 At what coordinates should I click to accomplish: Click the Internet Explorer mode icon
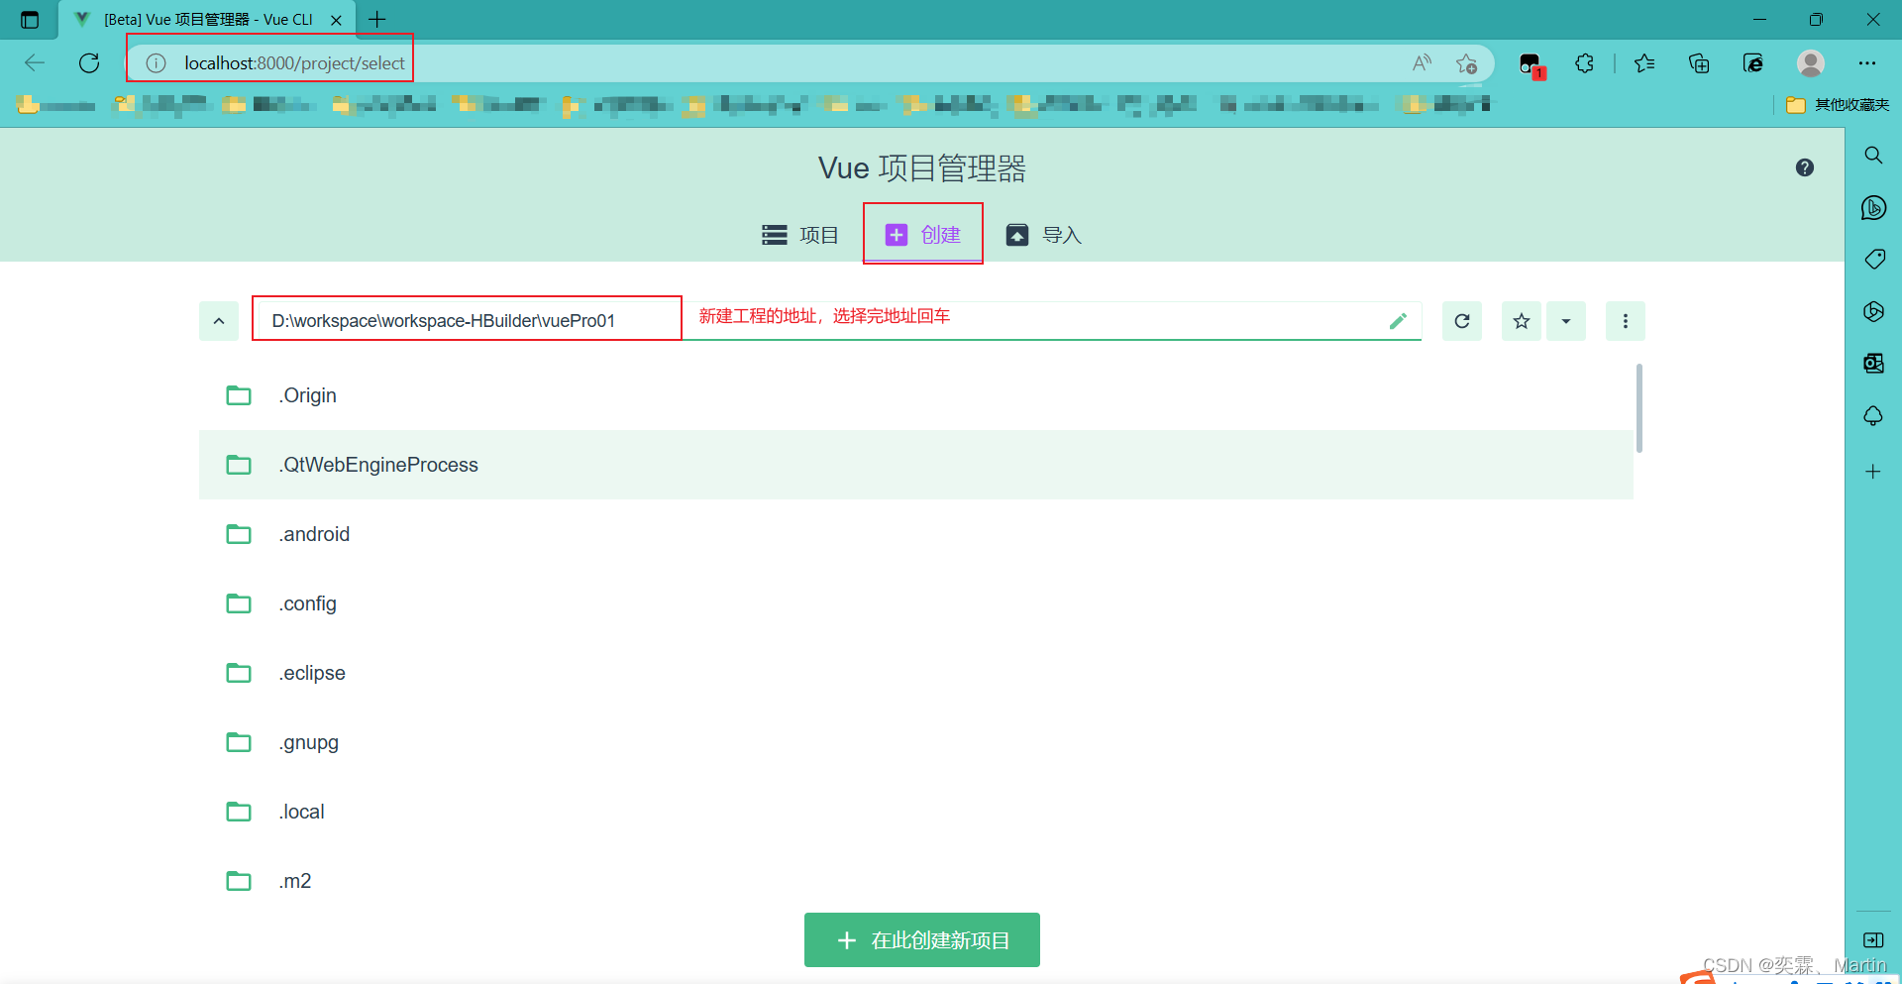point(1753,63)
